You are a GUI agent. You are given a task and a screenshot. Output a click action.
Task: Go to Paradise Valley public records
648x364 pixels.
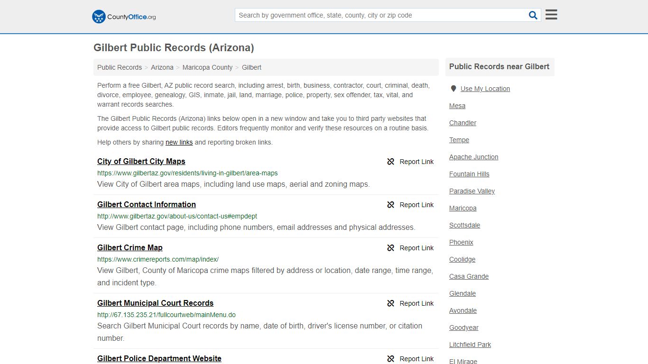[x=472, y=191]
